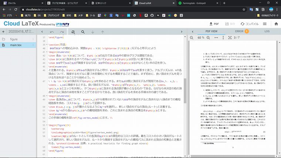Open the プログラミング bookmark folder
Screen dimensions: 281x158
pyautogui.click(x=51, y=16)
